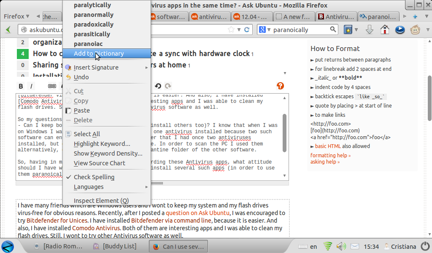Reload the page with the refresh icon
432x253 pixels.
coord(247,30)
